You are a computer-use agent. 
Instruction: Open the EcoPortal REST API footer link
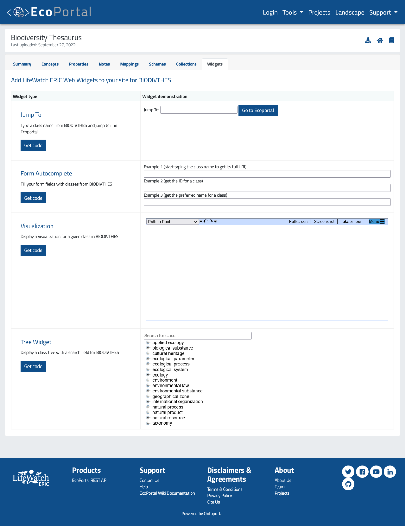(x=90, y=480)
